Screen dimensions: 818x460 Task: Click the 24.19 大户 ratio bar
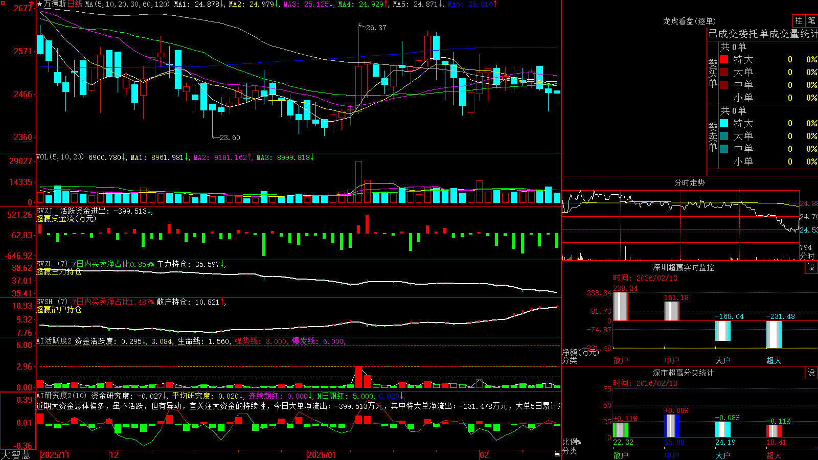tap(723, 429)
